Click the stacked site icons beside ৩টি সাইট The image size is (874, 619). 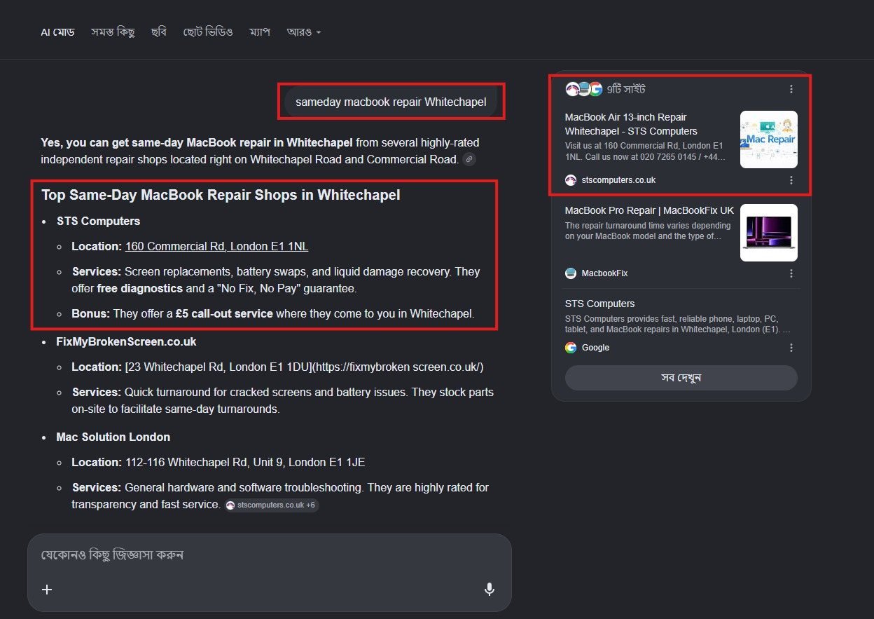click(584, 89)
